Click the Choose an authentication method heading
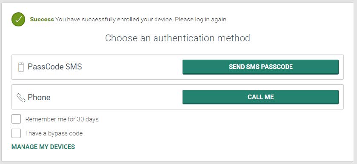The height and width of the screenshot is (164, 357). click(x=177, y=38)
